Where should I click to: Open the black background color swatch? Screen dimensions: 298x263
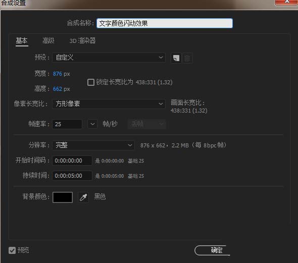[63, 197]
